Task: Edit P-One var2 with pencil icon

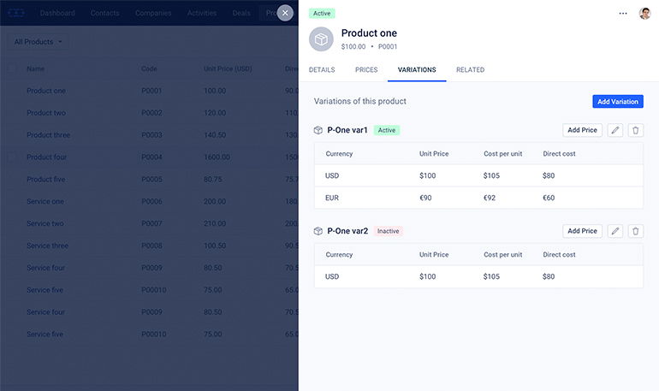Action: click(x=615, y=231)
